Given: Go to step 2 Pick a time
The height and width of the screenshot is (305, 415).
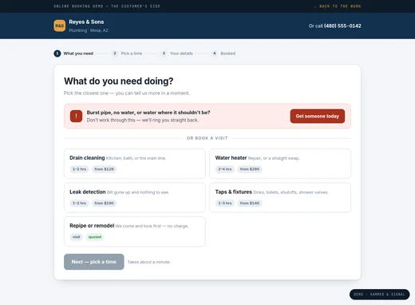Looking at the screenshot, I should pyautogui.click(x=127, y=53).
